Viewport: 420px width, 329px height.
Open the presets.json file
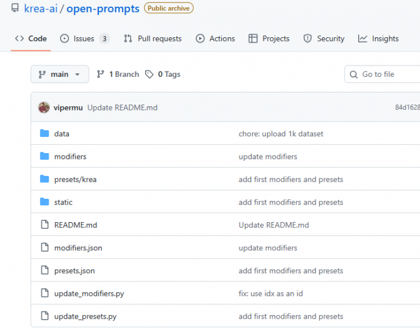click(74, 271)
